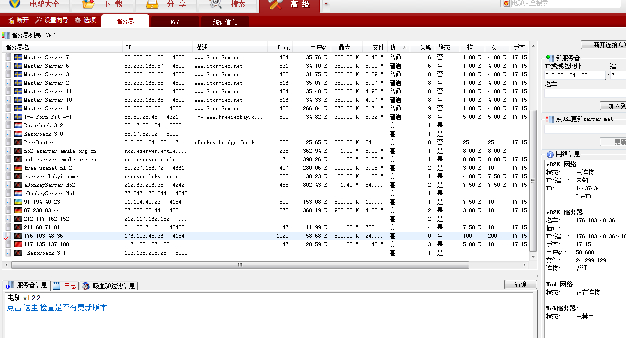This screenshot has width=626, height=338.
Task: Select the 高级 advanced toolbar button
Action: tap(290, 5)
